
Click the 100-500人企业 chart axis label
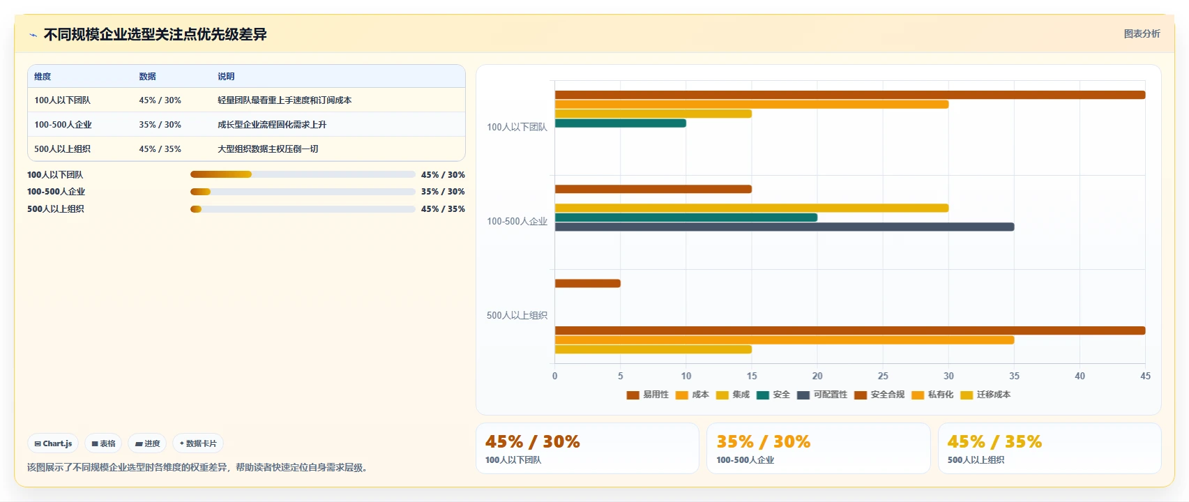[x=517, y=221]
